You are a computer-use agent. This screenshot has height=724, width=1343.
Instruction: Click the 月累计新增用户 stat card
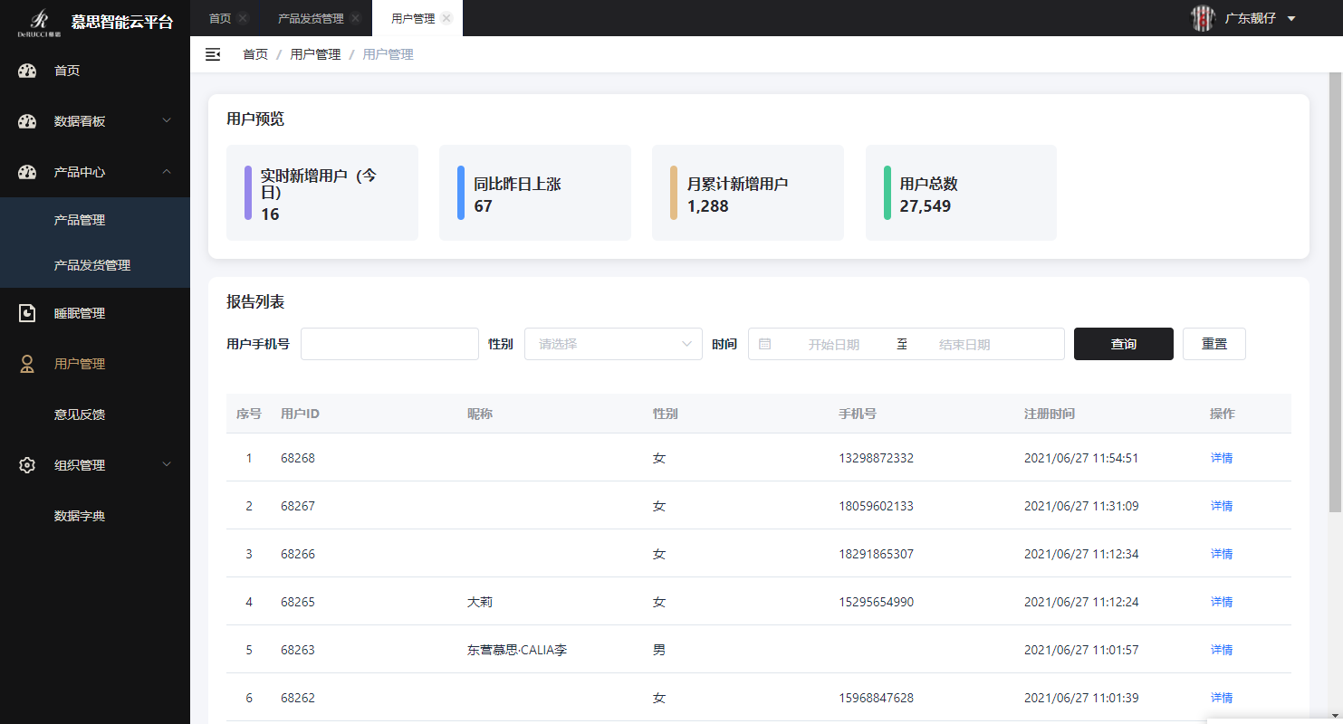(748, 193)
